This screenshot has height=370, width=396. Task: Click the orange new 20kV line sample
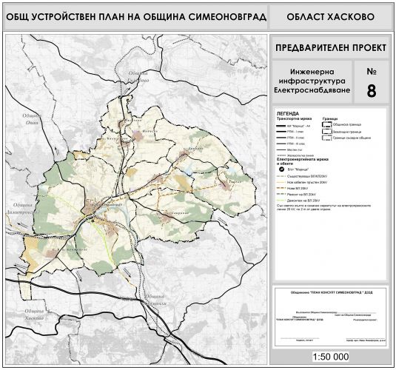click(x=281, y=189)
